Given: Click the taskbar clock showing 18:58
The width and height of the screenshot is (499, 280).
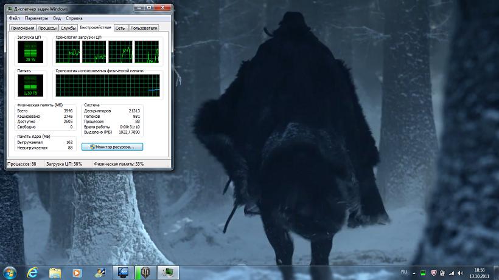Looking at the screenshot, I should 479,271.
